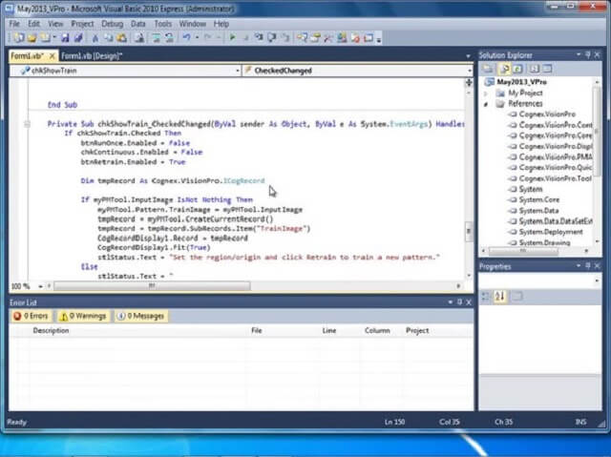The image size is (611, 457).
Task: Click Properties icon in Solution Explorer toolbar
Action: click(x=488, y=69)
